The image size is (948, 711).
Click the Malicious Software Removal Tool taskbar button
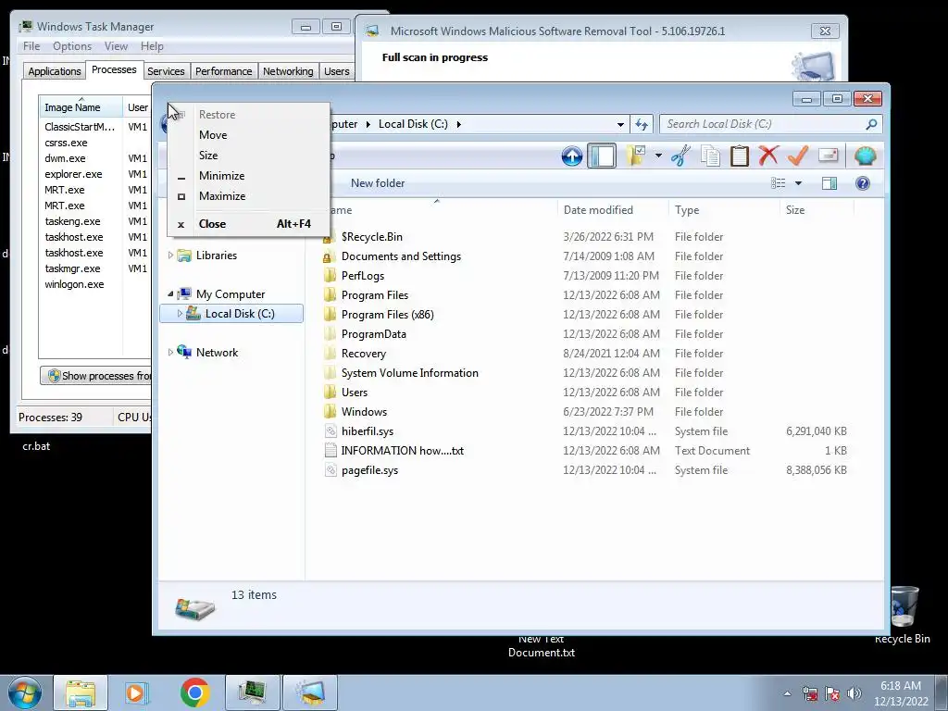click(310, 692)
